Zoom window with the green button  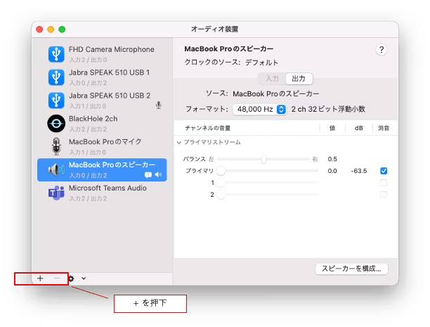(62, 30)
